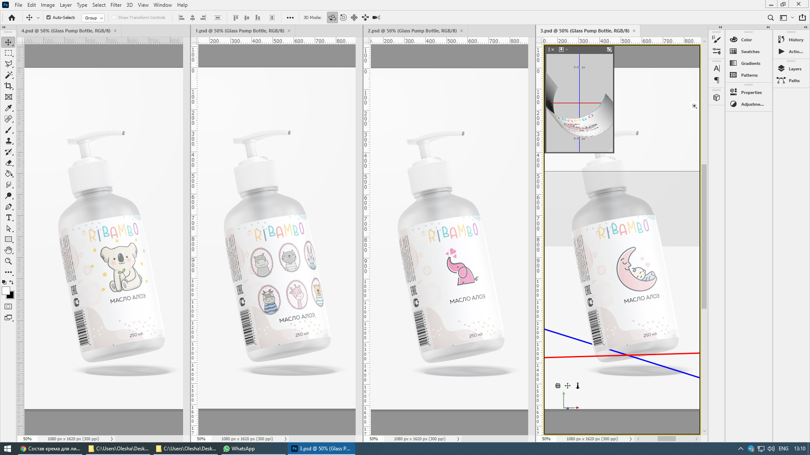
Task: Select the Magic Wand tool
Action: (x=8, y=75)
